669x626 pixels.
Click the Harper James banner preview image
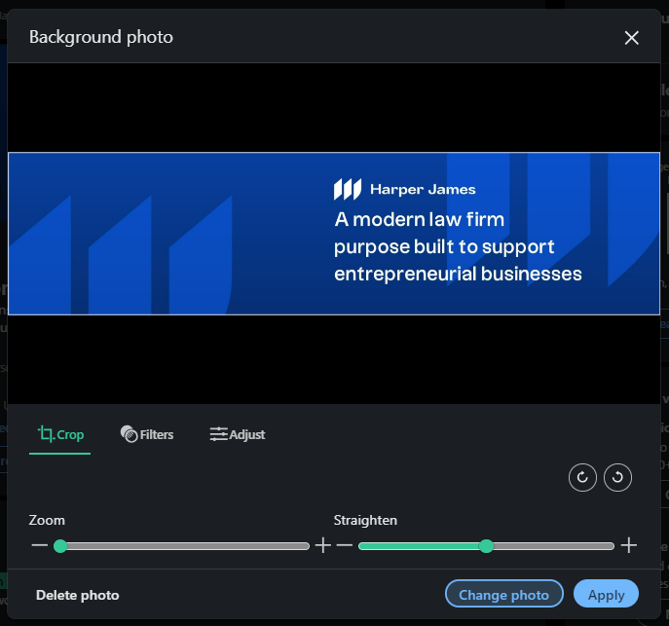click(x=334, y=234)
